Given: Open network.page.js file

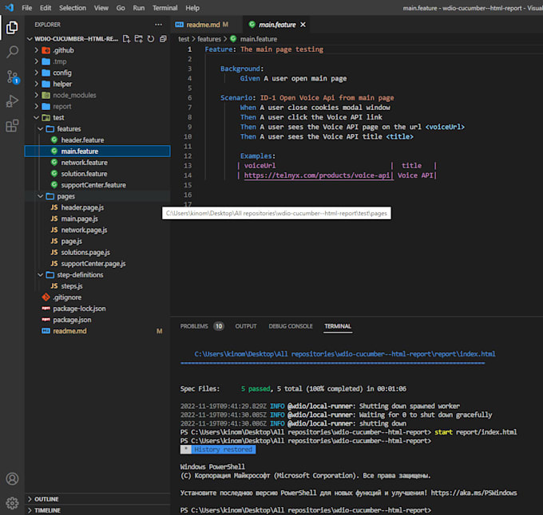Looking at the screenshot, I should (x=97, y=230).
